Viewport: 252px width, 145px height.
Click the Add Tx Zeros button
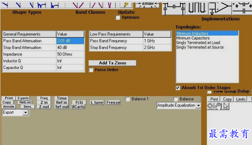[112, 63]
